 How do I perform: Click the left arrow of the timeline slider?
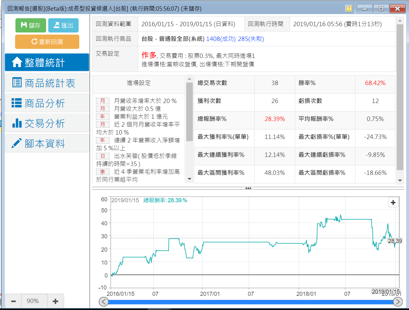[x=104, y=302]
